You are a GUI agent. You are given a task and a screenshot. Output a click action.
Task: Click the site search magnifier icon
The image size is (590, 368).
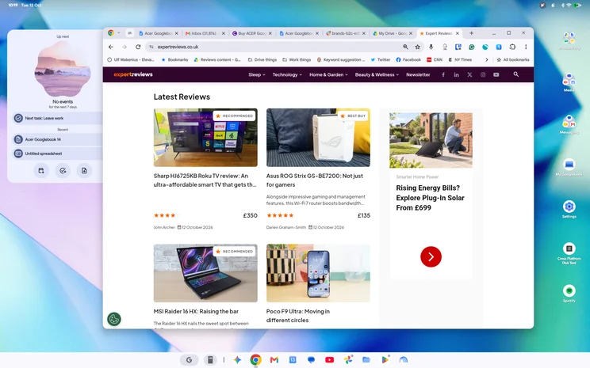516,74
